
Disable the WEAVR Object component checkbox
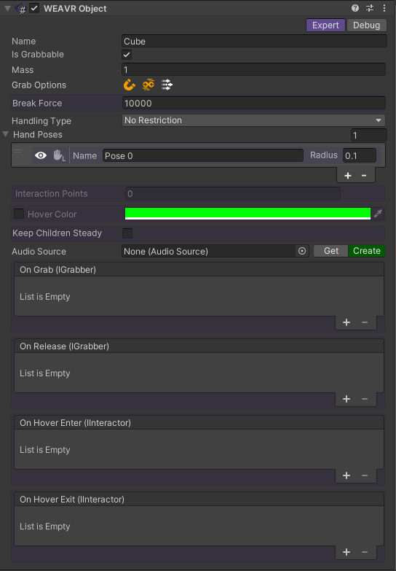point(34,8)
